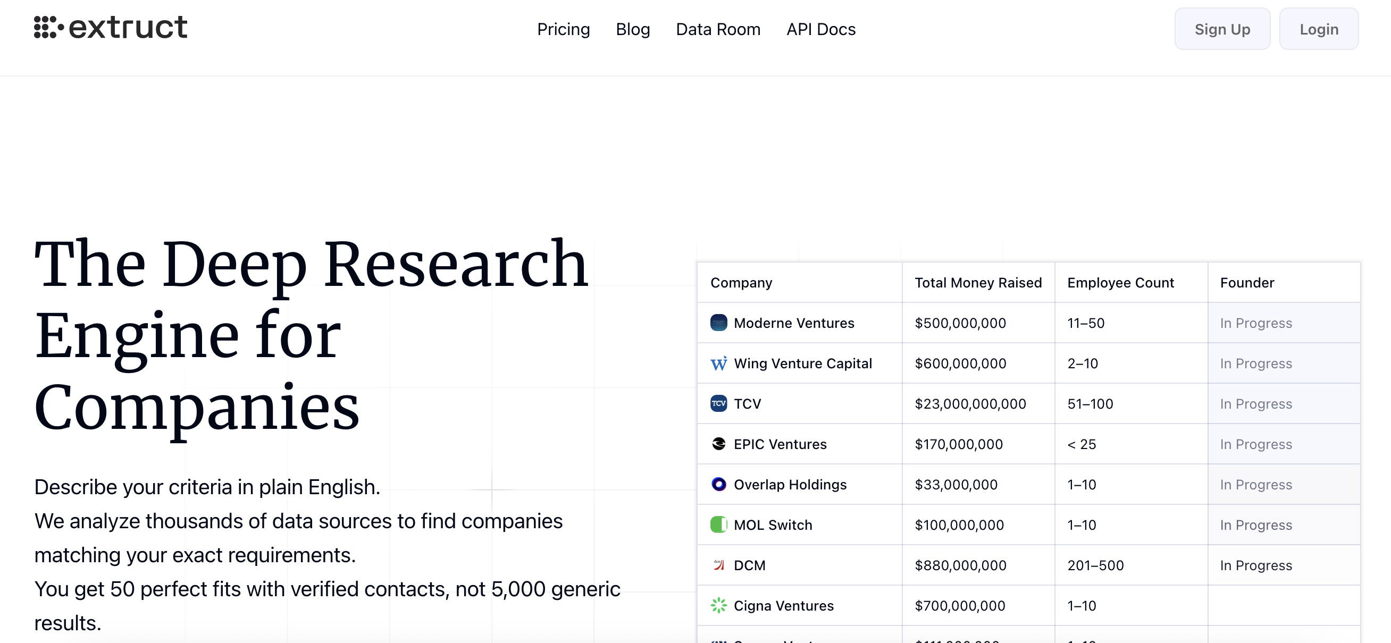Click the Wing Venture Capital W logo
This screenshot has width=1391, height=643.
[718, 363]
